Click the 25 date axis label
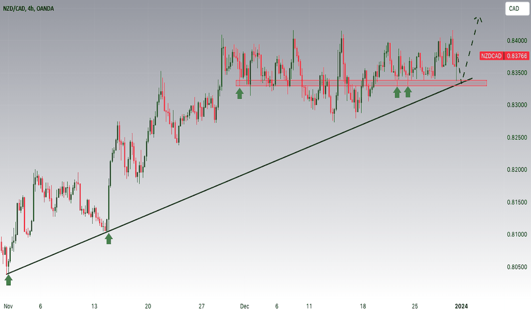Screen dimensions: 531x313 415,306
